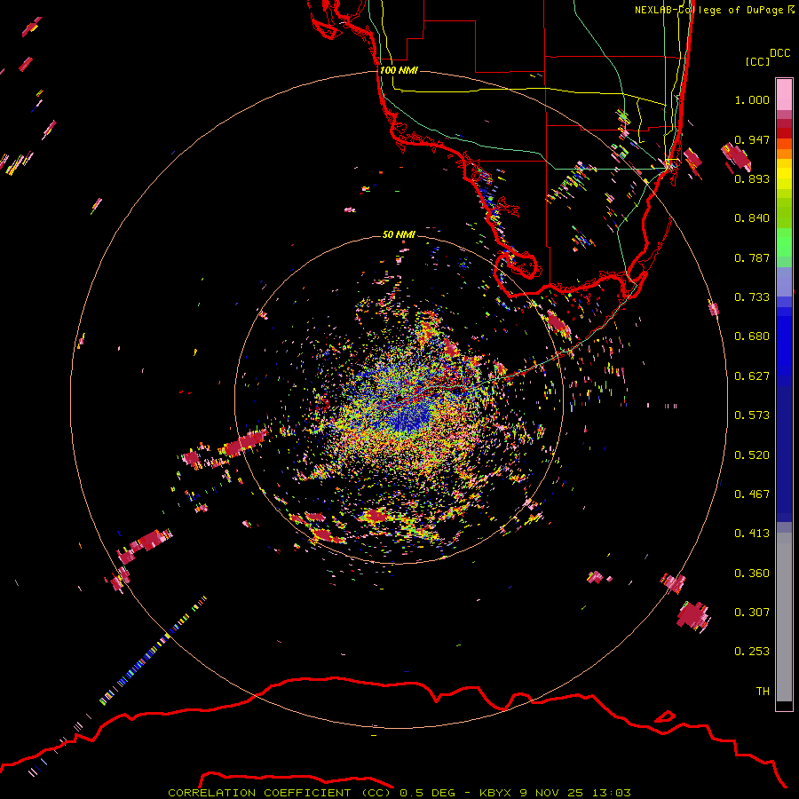Click the 9 NOV 25 13:03 timestamp
The height and width of the screenshot is (799, 799).
(x=575, y=793)
